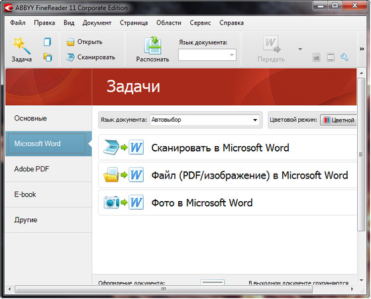Start Файл (PDF/изображение) в Microsoft Word task
The image size is (371, 299).
click(x=227, y=175)
